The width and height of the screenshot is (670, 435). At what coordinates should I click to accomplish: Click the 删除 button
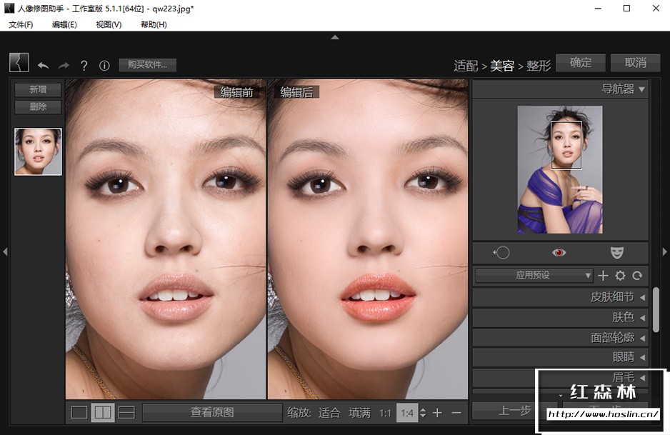[38, 107]
